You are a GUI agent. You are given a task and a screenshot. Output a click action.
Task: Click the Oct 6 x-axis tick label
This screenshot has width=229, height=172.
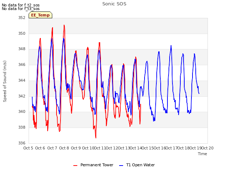[x=40, y=148]
